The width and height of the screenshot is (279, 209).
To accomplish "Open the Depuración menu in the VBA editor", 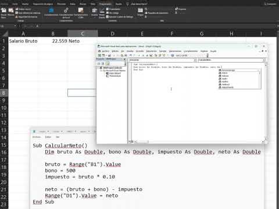I will (x=151, y=51).
